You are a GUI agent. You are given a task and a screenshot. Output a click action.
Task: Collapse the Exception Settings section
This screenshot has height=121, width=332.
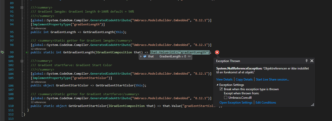point(217,85)
